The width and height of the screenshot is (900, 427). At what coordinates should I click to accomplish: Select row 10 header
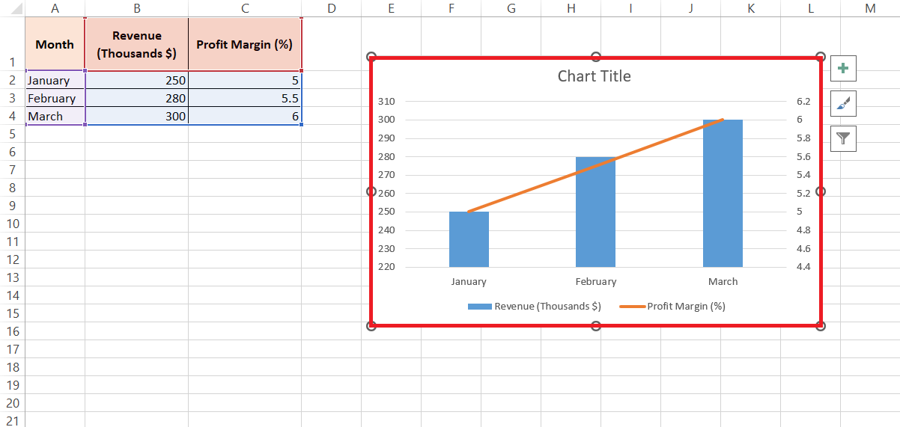[12, 224]
